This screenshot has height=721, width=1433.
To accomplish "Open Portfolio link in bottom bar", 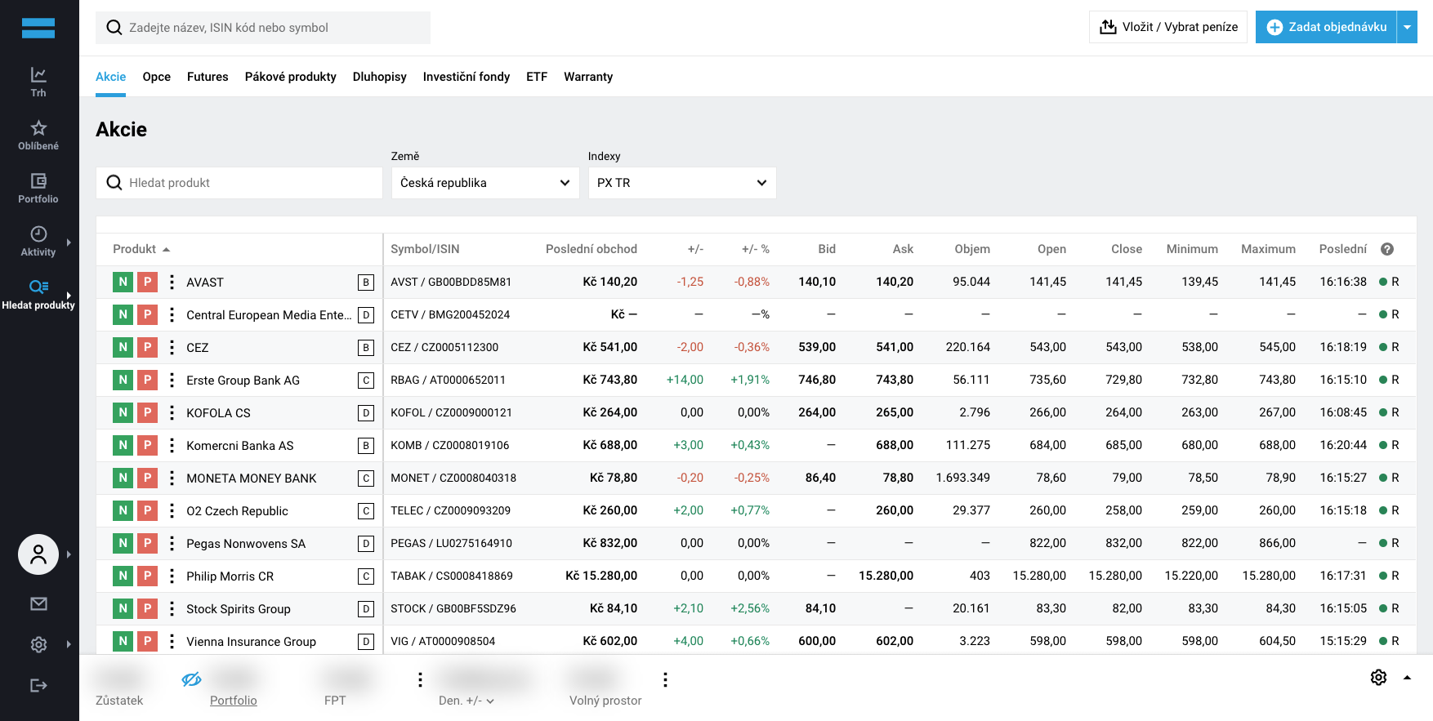I will pyautogui.click(x=233, y=701).
